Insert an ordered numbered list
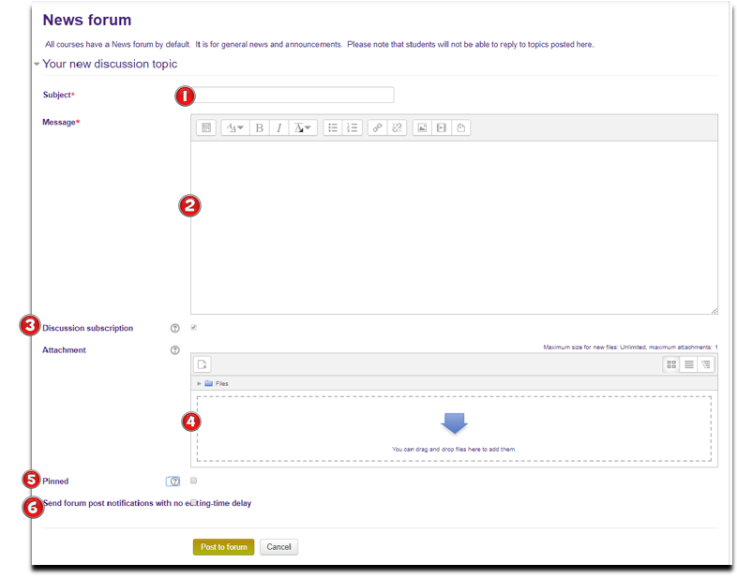This screenshot has width=737, height=578. (353, 127)
